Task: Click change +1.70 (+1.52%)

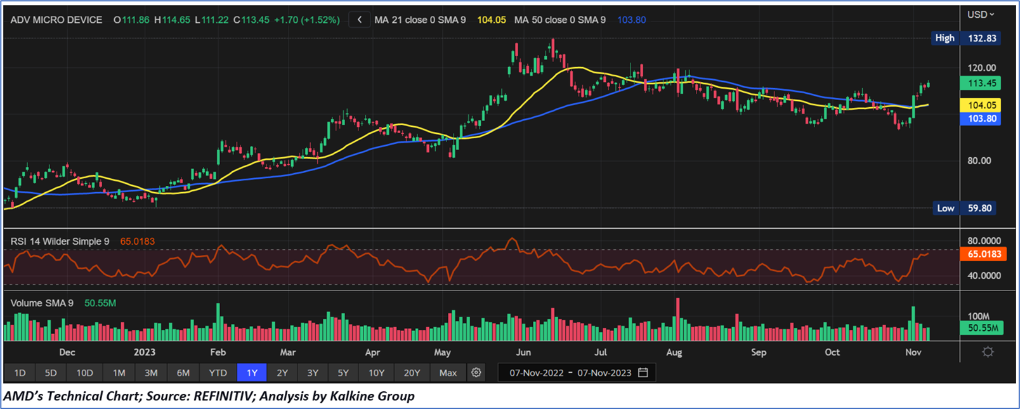Action: [307, 20]
